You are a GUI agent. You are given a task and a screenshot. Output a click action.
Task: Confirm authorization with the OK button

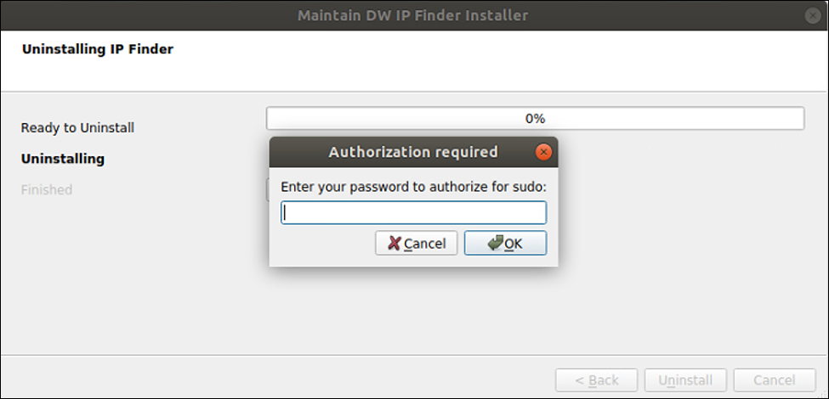[505, 243]
